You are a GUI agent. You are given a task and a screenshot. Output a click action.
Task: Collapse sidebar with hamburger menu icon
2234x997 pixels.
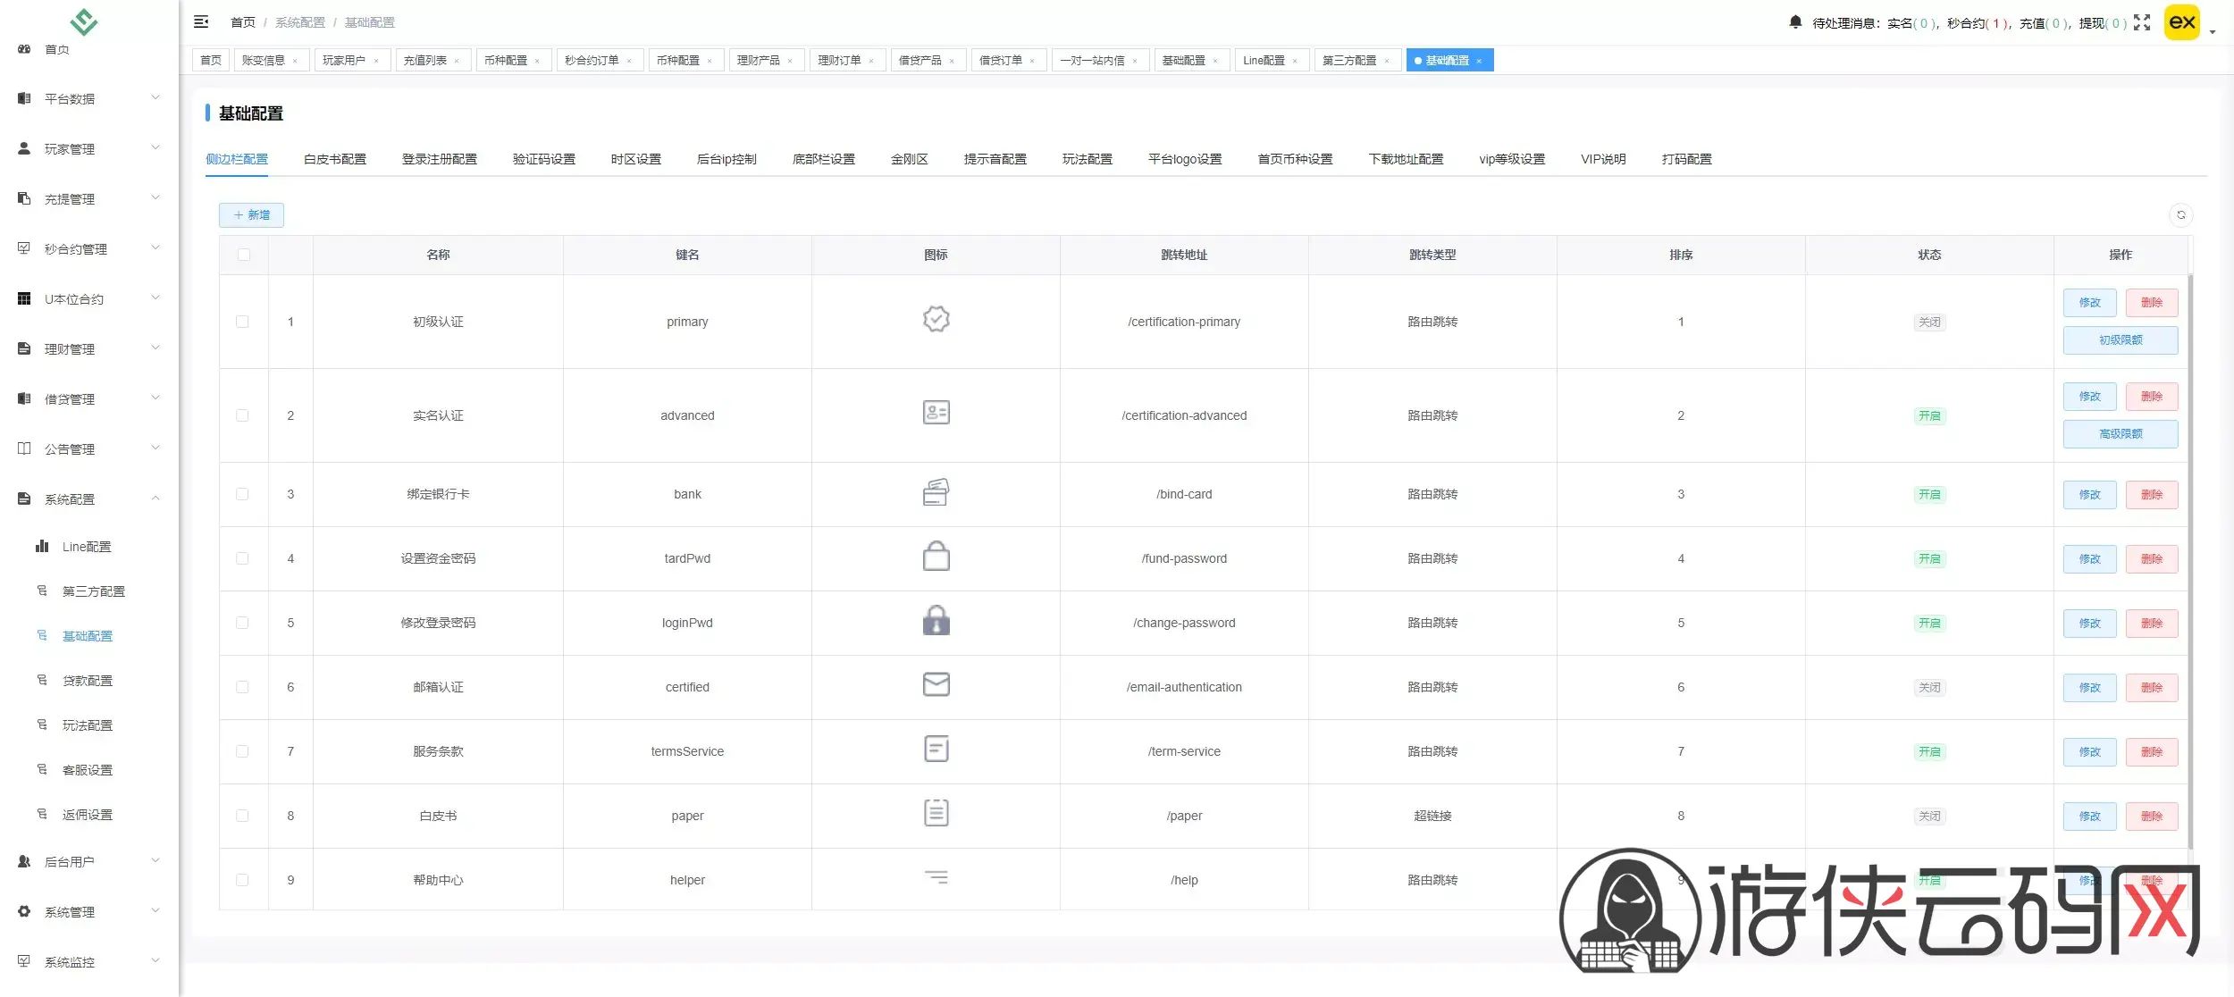[201, 21]
